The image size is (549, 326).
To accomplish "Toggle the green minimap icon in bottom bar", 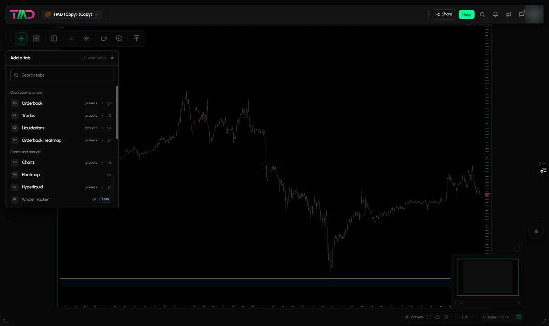I will (x=519, y=317).
